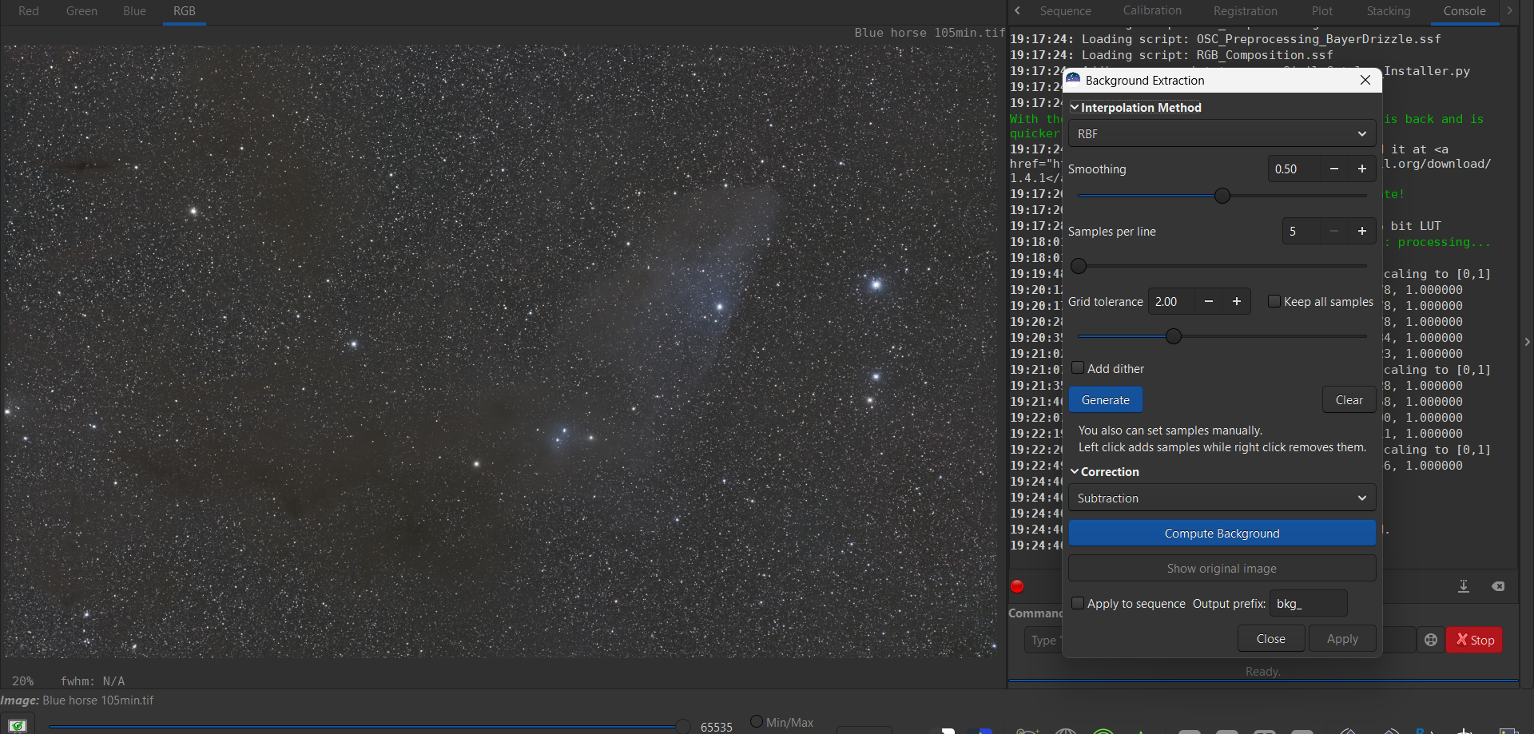Viewport: 1534px width, 734px height.
Task: Switch to the Red channel tab
Action: click(x=29, y=11)
